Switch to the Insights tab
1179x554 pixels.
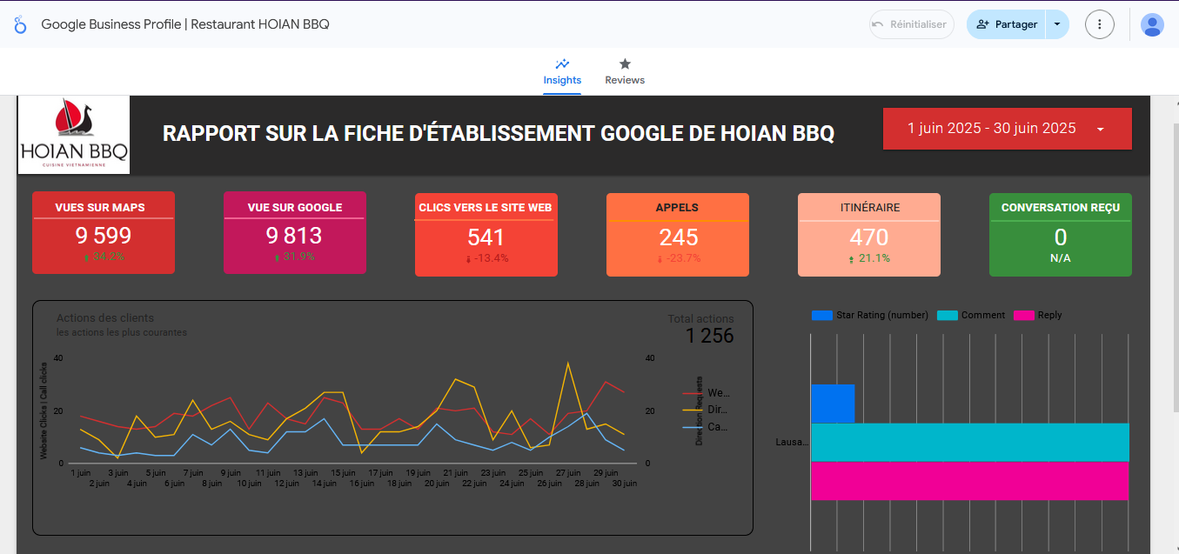[562, 72]
